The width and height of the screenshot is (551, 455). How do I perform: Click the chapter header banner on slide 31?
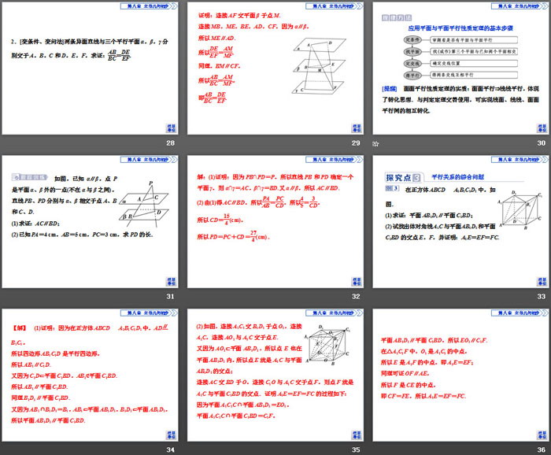[x=149, y=160]
